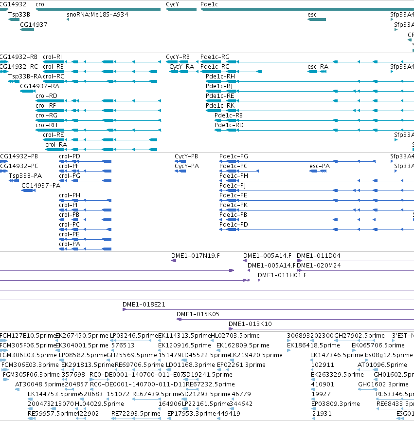Open the crol-RB transcript label
The width and height of the screenshot is (414, 421).
[54, 67]
